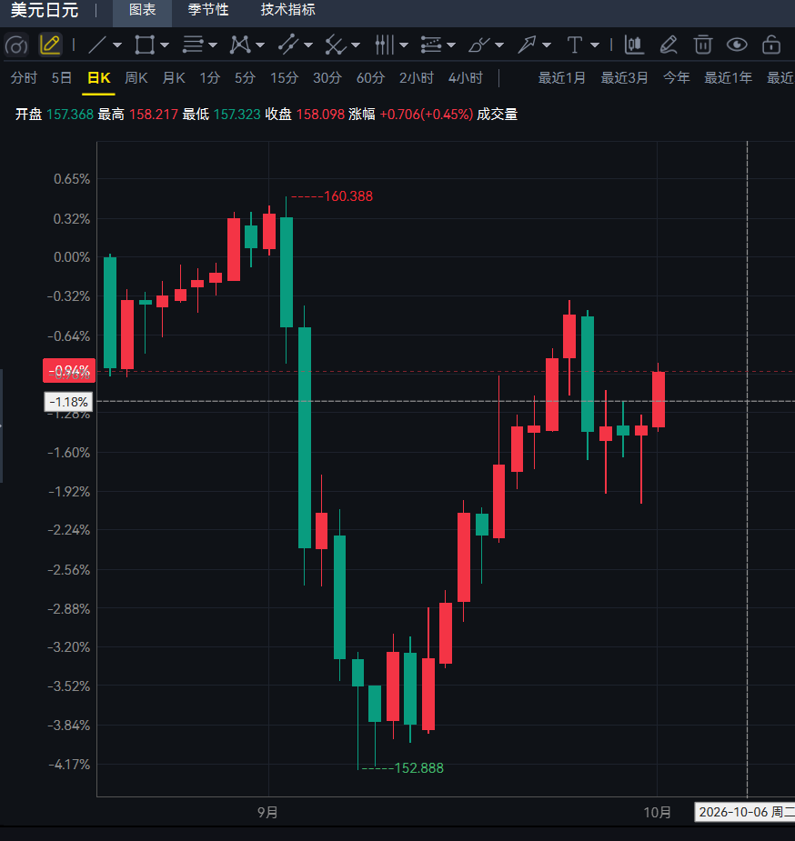Select the straight line drawing tool
Image resolution: width=795 pixels, height=841 pixels.
pyautogui.click(x=97, y=45)
